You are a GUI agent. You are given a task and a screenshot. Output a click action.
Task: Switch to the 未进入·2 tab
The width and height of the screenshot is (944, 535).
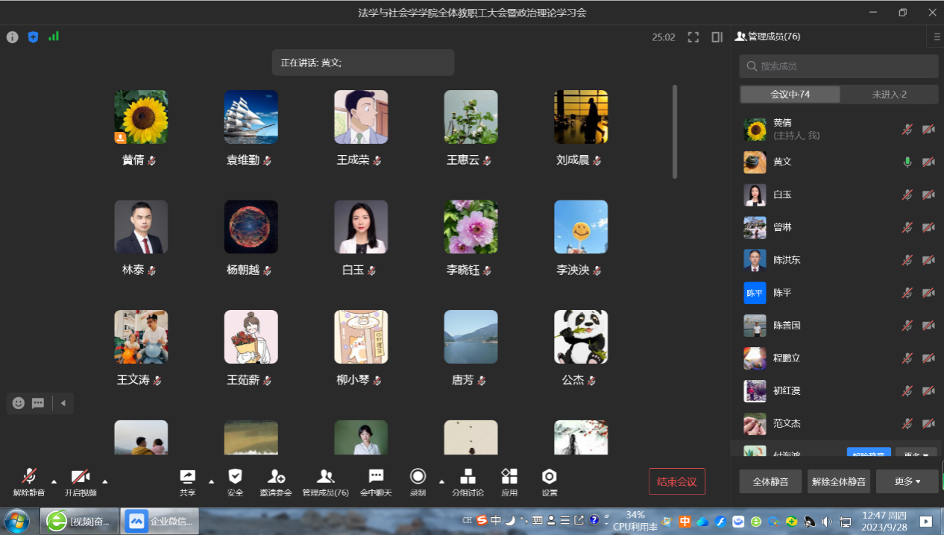[889, 95]
